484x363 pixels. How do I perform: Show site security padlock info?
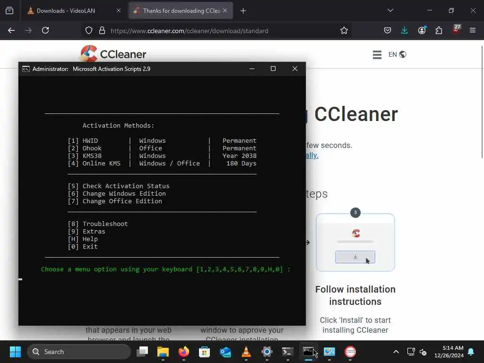tap(102, 31)
